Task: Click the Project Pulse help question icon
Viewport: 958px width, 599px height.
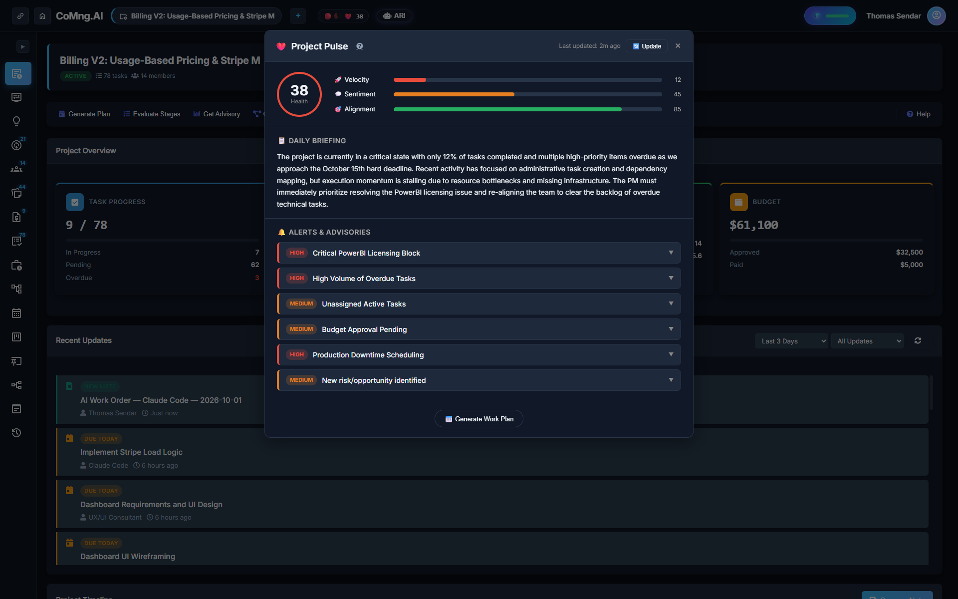Action: 360,46
